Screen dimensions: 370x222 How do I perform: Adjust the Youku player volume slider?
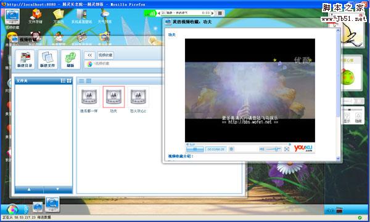point(273,149)
